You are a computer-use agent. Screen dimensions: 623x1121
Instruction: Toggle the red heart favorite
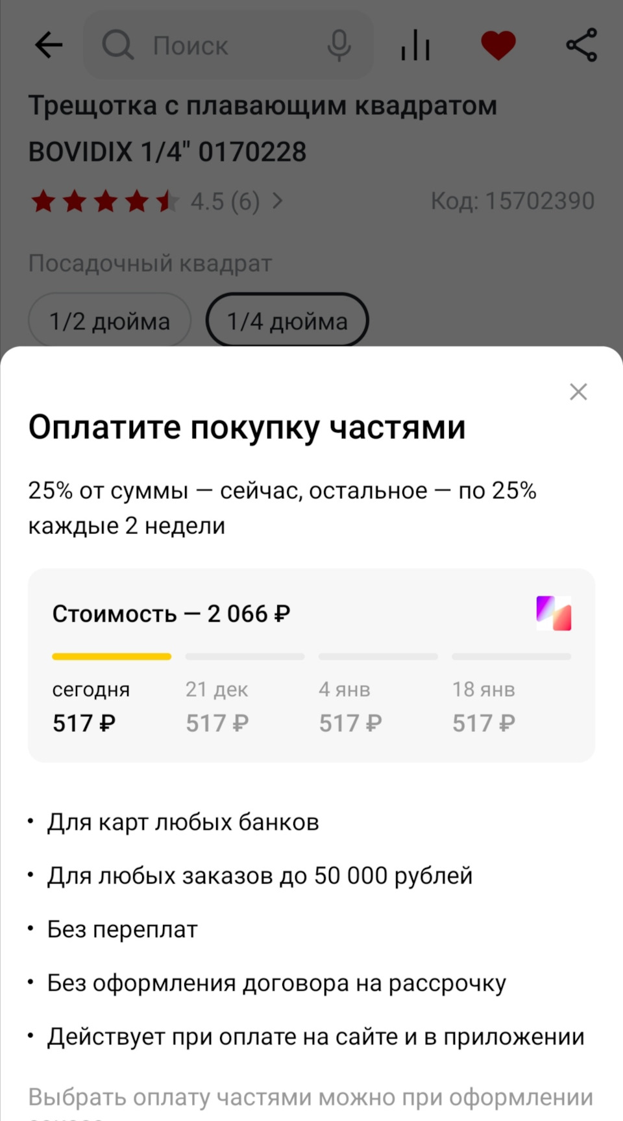click(x=498, y=45)
